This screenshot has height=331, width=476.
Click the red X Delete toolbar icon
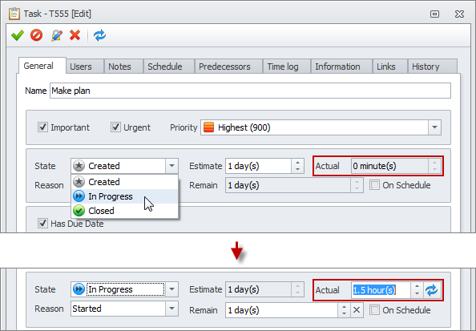click(x=75, y=35)
